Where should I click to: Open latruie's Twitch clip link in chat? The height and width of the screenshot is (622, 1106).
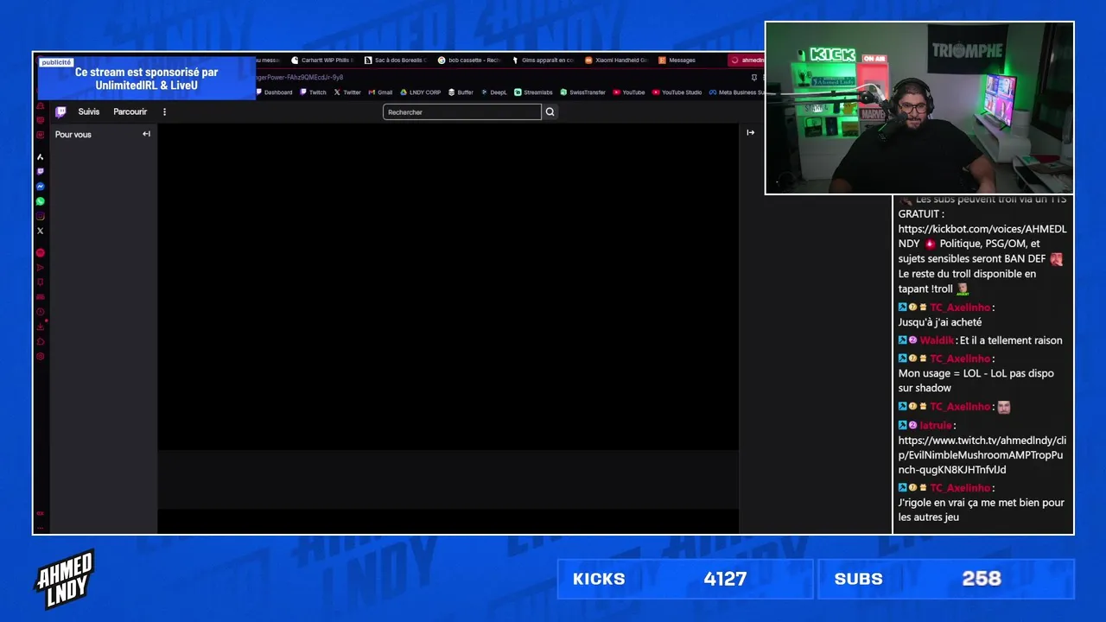tap(981, 455)
